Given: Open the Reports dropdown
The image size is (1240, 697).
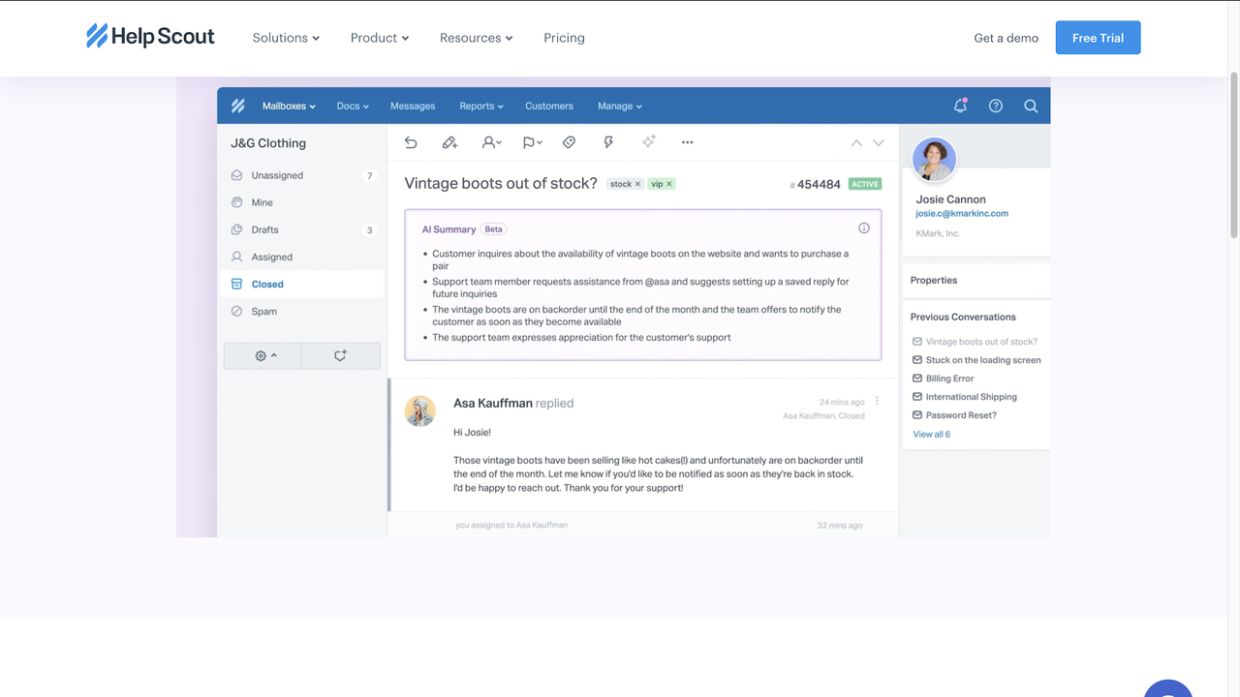Looking at the screenshot, I should (481, 106).
